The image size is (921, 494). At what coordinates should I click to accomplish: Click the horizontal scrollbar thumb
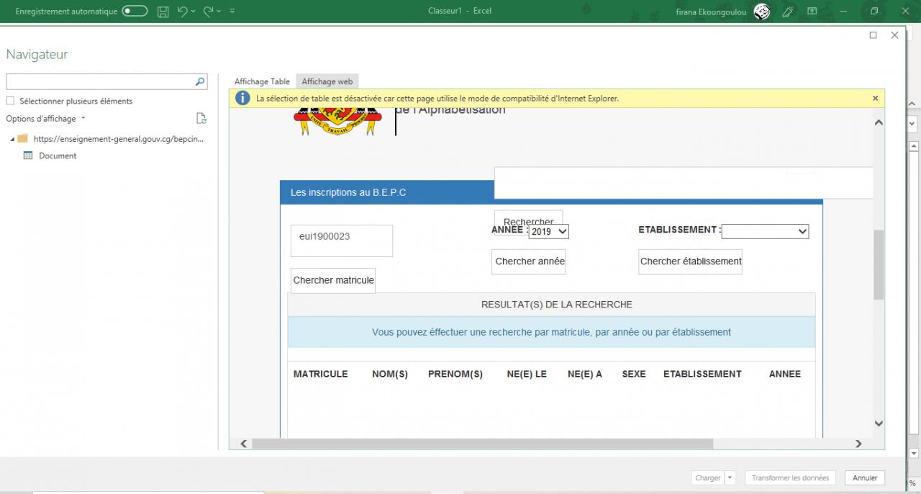coord(482,444)
